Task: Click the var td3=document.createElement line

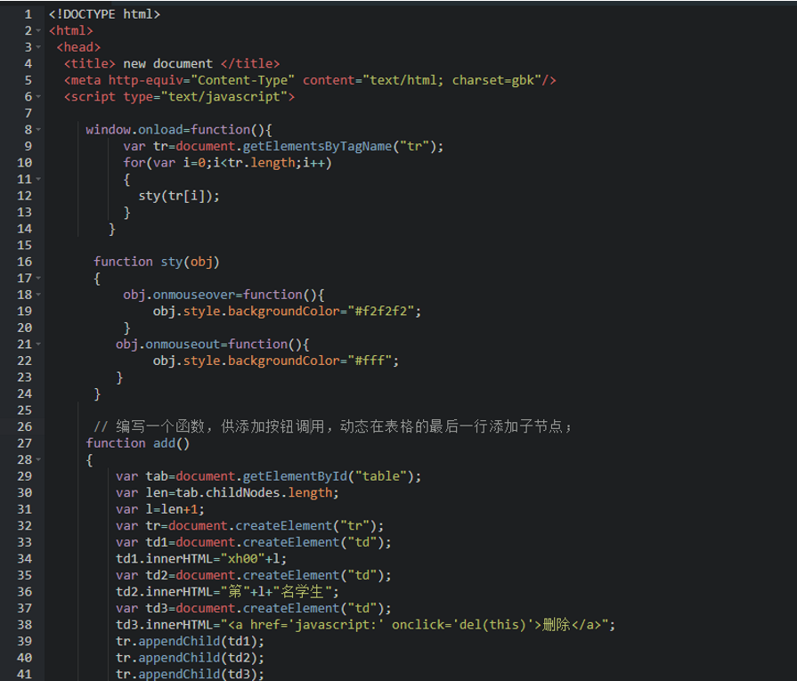Action: [x=254, y=608]
